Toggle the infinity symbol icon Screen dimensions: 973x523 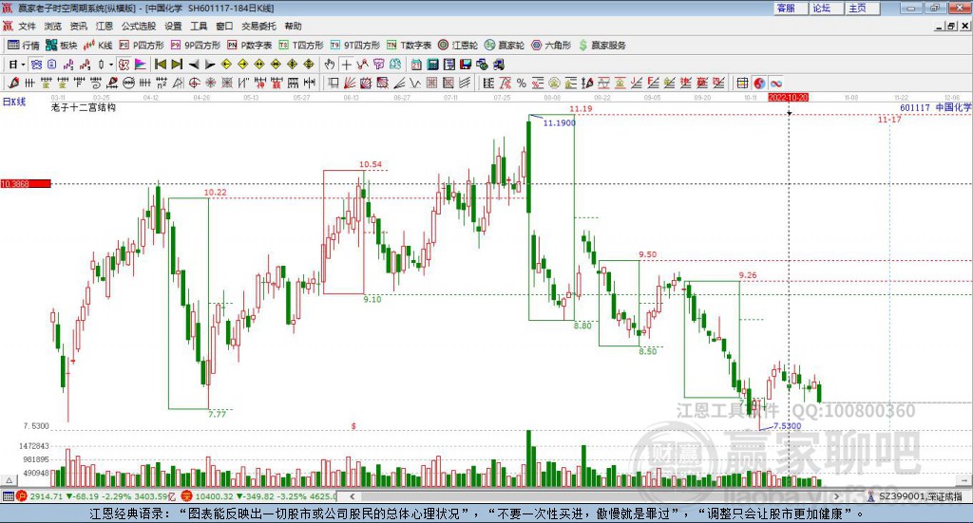coord(775,83)
